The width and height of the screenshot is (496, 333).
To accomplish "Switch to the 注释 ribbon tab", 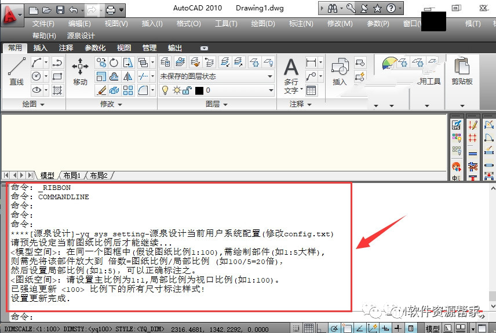I will click(65, 48).
